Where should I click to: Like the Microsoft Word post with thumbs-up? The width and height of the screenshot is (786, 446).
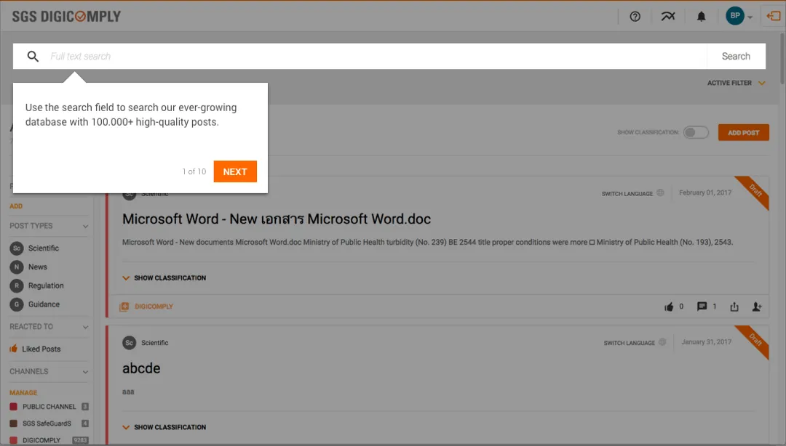click(x=669, y=307)
